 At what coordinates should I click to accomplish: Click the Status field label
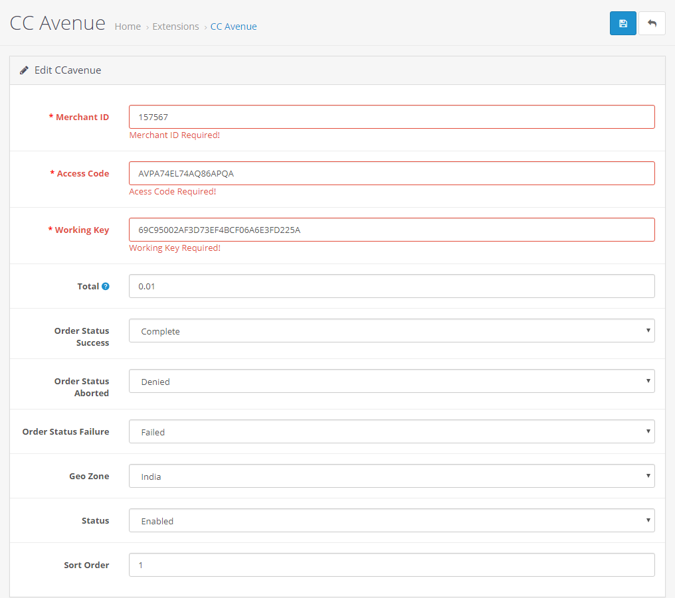pyautogui.click(x=96, y=520)
